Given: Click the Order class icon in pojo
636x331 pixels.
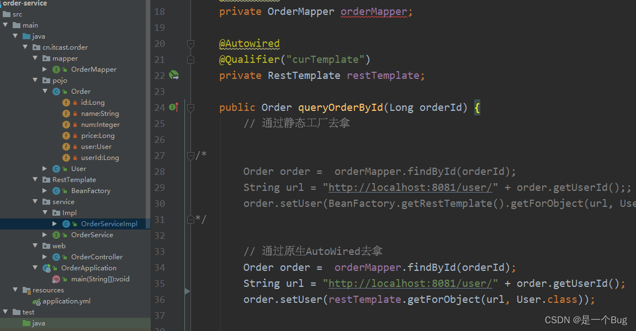Looking at the screenshot, I should tap(56, 92).
